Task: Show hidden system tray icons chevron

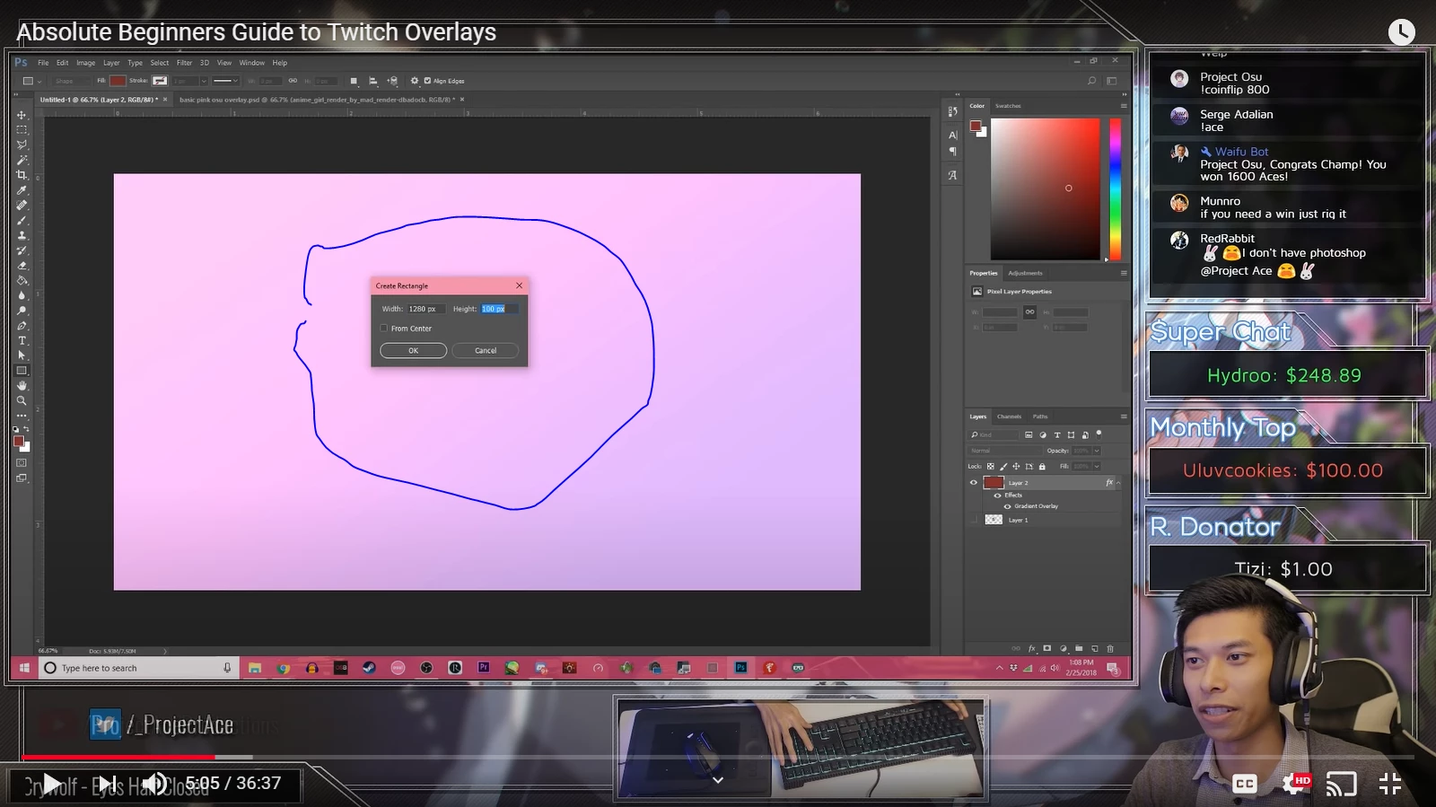Action: 999,668
